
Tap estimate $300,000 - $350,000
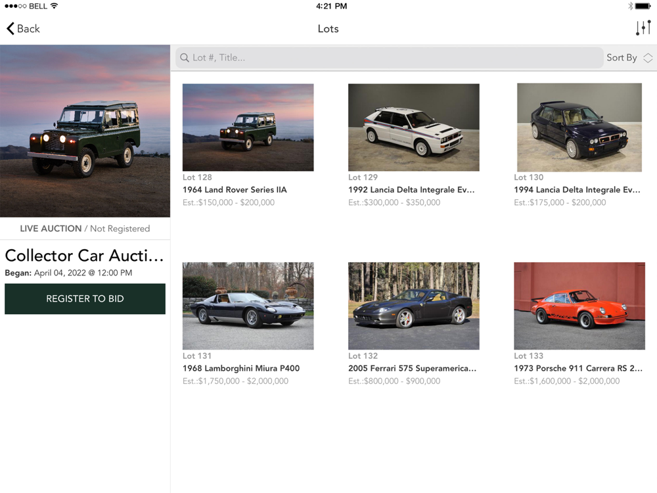394,202
